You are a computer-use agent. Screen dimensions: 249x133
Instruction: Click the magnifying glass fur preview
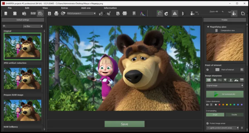(x=225, y=47)
